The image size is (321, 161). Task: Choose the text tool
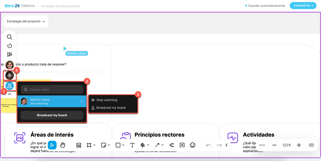click(x=132, y=145)
